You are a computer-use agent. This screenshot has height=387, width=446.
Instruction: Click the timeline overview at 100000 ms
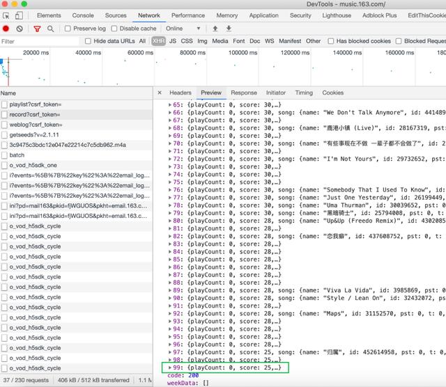point(243,53)
